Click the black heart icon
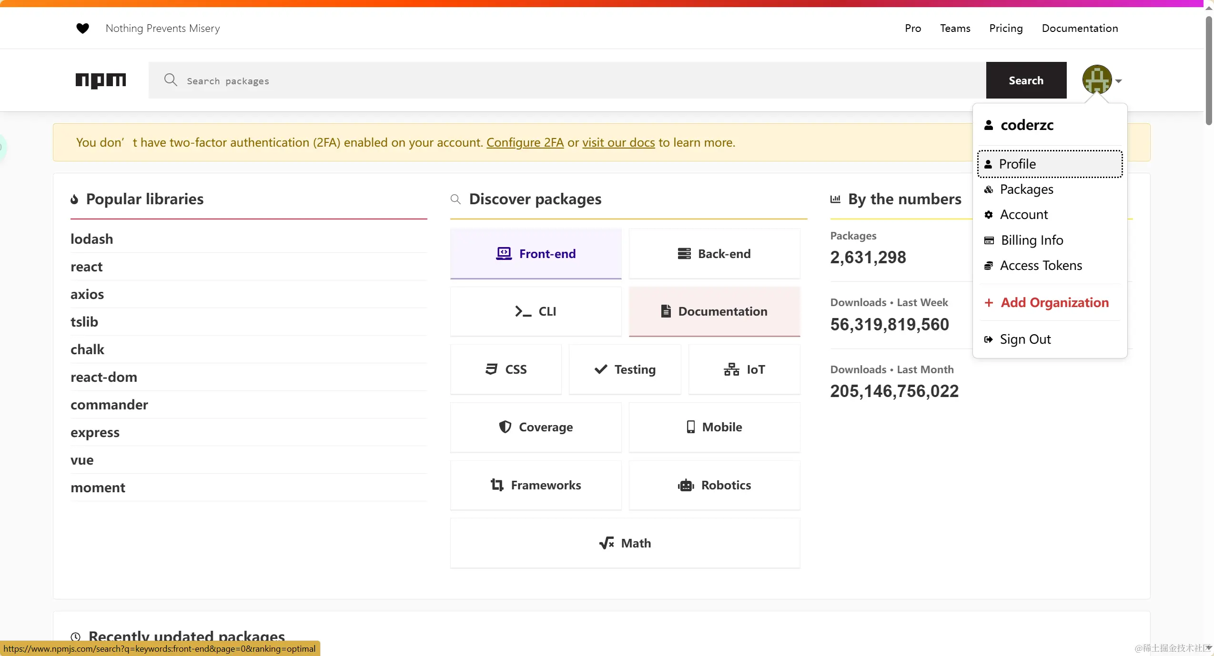The image size is (1214, 656). point(82,29)
